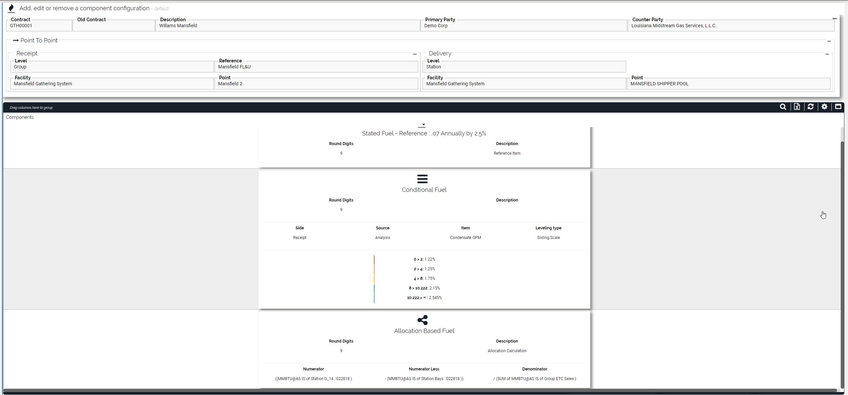Collapse the contract header panel
Image resolution: width=848 pixels, height=395 pixels.
834,19
